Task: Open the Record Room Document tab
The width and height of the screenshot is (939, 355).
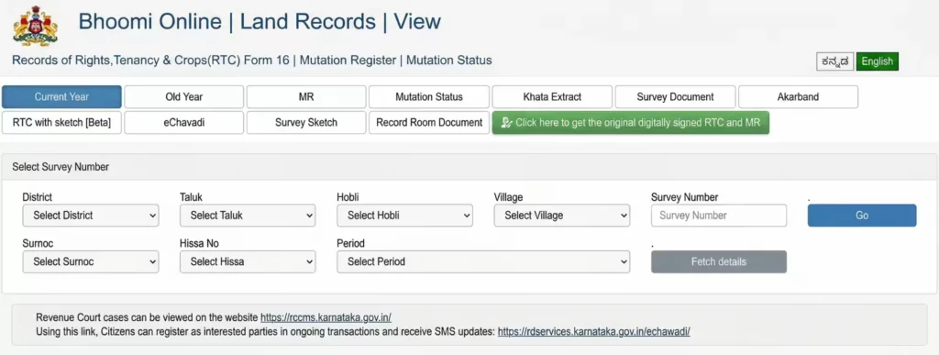Action: (x=429, y=123)
